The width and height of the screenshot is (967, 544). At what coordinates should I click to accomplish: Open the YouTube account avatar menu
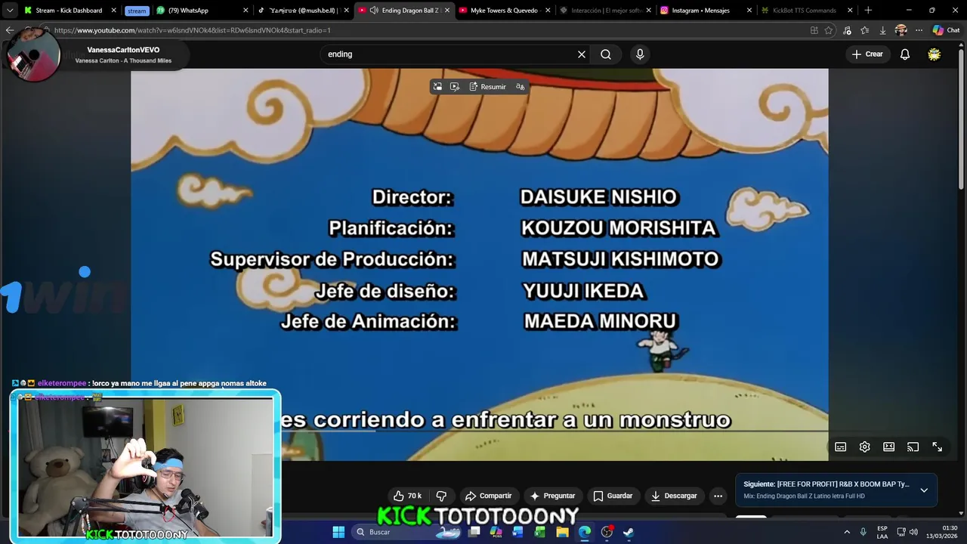pyautogui.click(x=935, y=54)
